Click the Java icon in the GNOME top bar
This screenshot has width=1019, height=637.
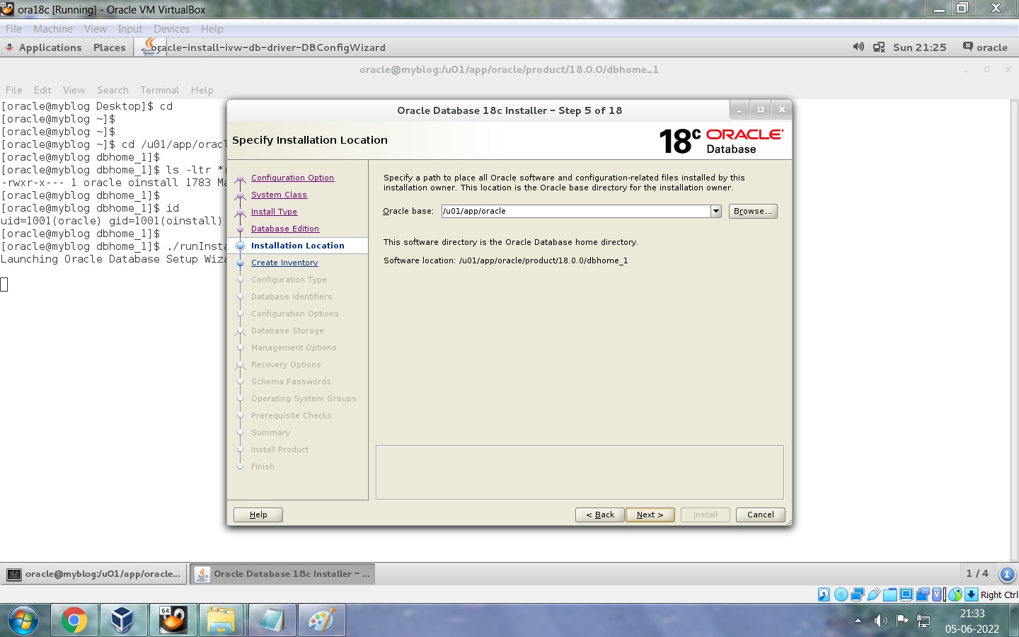[150, 47]
